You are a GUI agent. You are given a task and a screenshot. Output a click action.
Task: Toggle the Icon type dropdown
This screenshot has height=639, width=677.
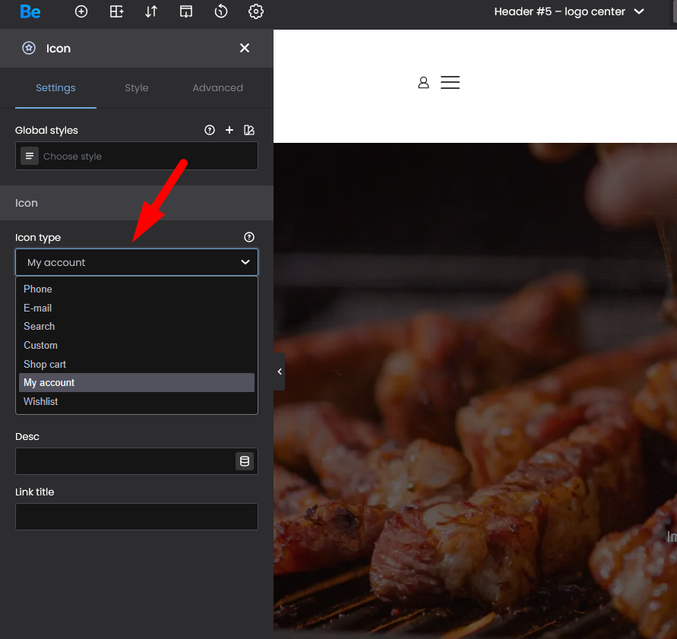coord(137,262)
